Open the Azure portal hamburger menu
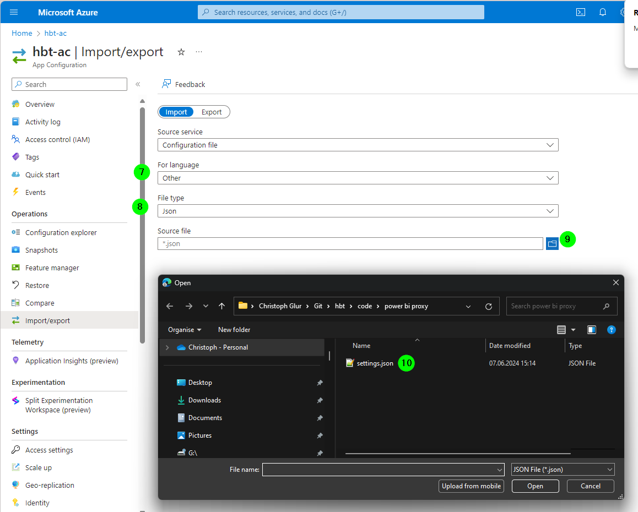 (x=14, y=12)
